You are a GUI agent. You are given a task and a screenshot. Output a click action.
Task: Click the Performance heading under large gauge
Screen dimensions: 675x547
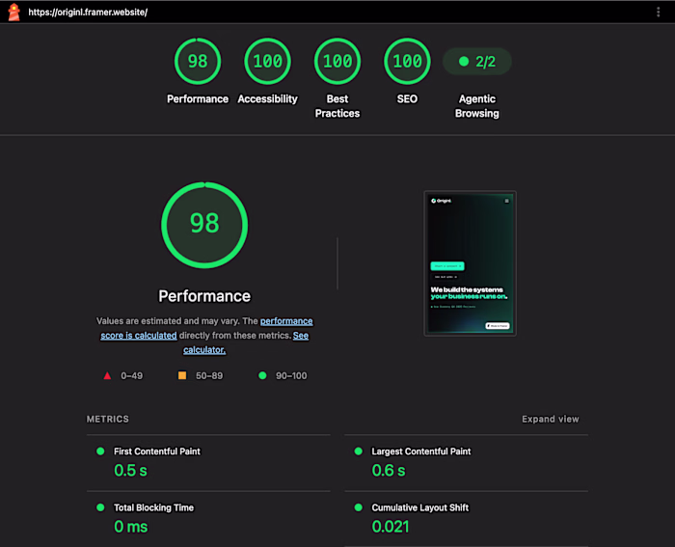pyautogui.click(x=204, y=296)
